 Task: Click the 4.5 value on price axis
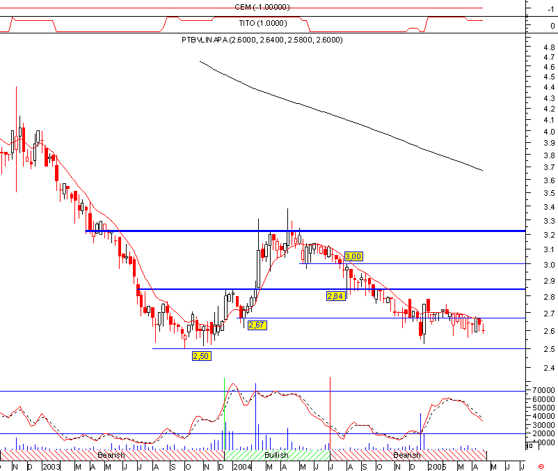(549, 77)
